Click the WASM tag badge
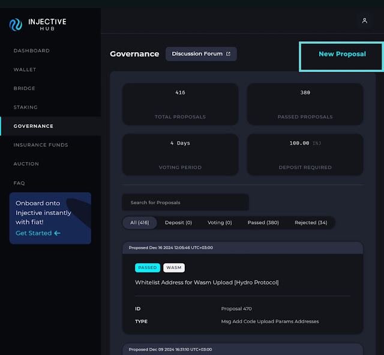 pos(174,268)
